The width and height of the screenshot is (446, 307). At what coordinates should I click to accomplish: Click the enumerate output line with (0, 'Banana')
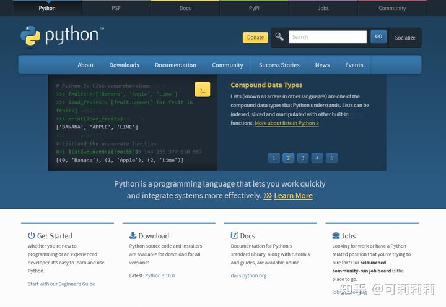coord(120,160)
